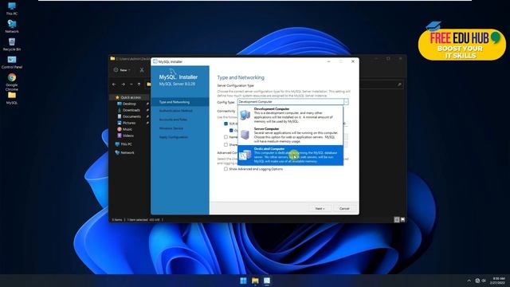Select Quick access in Explorer sidebar
510x287 pixels.
click(128, 97)
